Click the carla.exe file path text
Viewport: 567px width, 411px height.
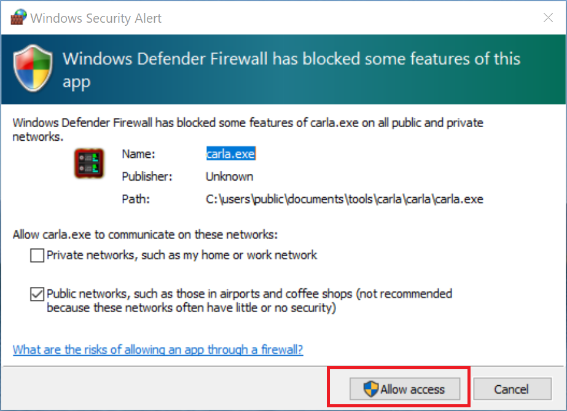point(344,199)
